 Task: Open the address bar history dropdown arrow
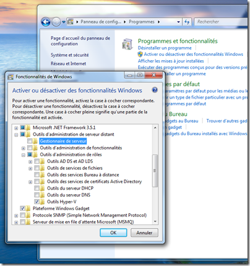[x=178, y=22]
